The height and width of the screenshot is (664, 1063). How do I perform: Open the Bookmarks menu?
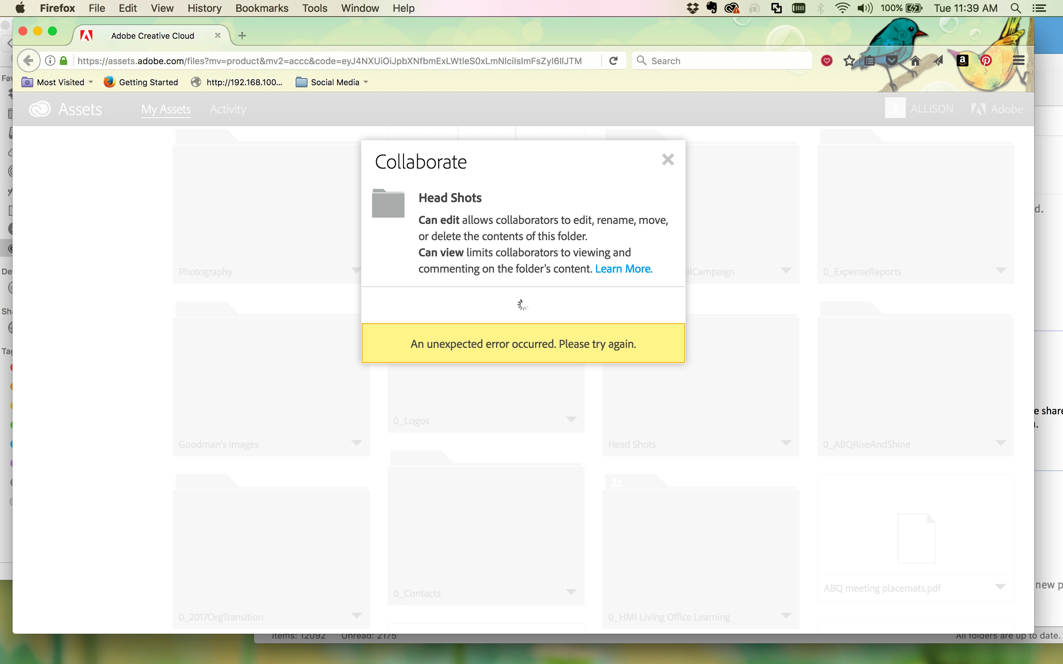pyautogui.click(x=261, y=8)
